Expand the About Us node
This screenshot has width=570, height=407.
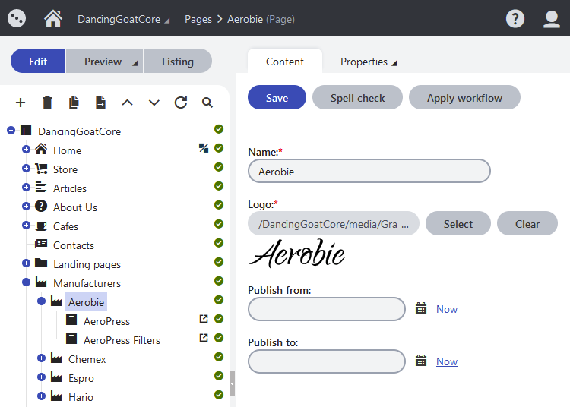coord(26,207)
